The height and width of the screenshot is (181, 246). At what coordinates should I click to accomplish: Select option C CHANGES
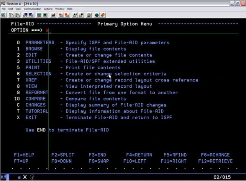point(31,105)
